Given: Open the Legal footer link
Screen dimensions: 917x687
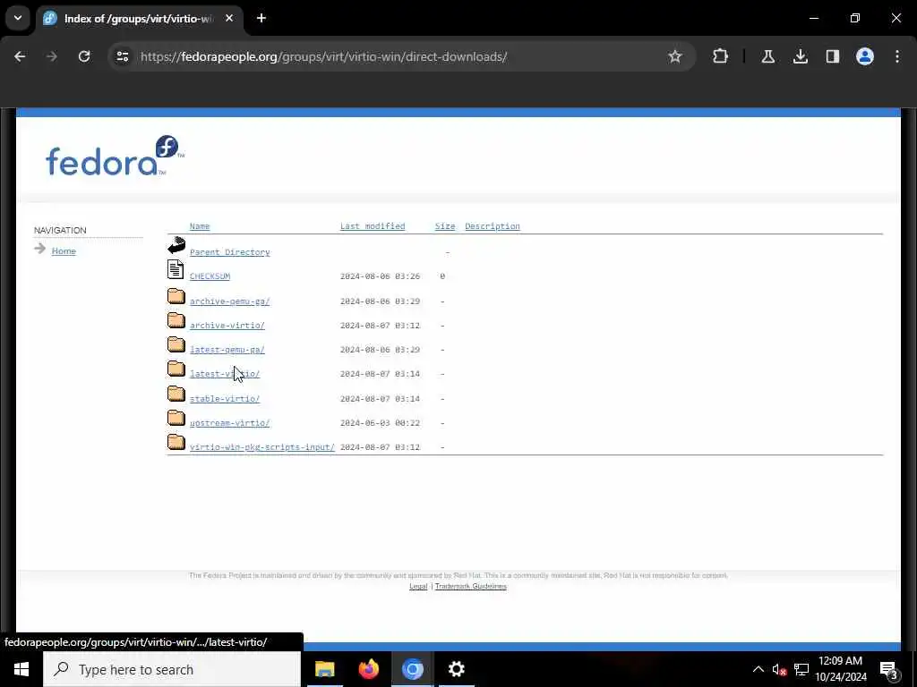Looking at the screenshot, I should 418,587.
